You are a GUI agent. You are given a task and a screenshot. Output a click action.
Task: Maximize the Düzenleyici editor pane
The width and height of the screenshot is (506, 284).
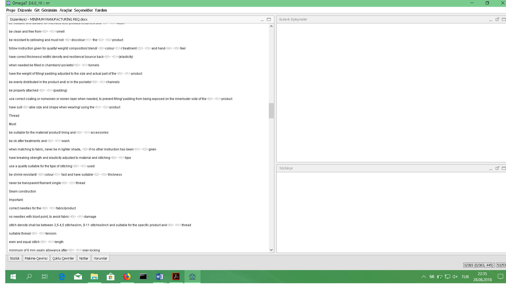(269, 19)
